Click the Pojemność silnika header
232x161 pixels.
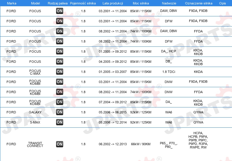pos(83,3)
